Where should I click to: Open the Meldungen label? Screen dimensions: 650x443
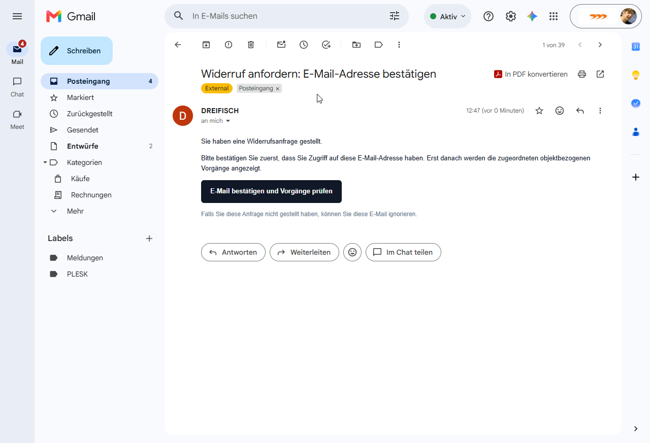click(x=100, y=258)
